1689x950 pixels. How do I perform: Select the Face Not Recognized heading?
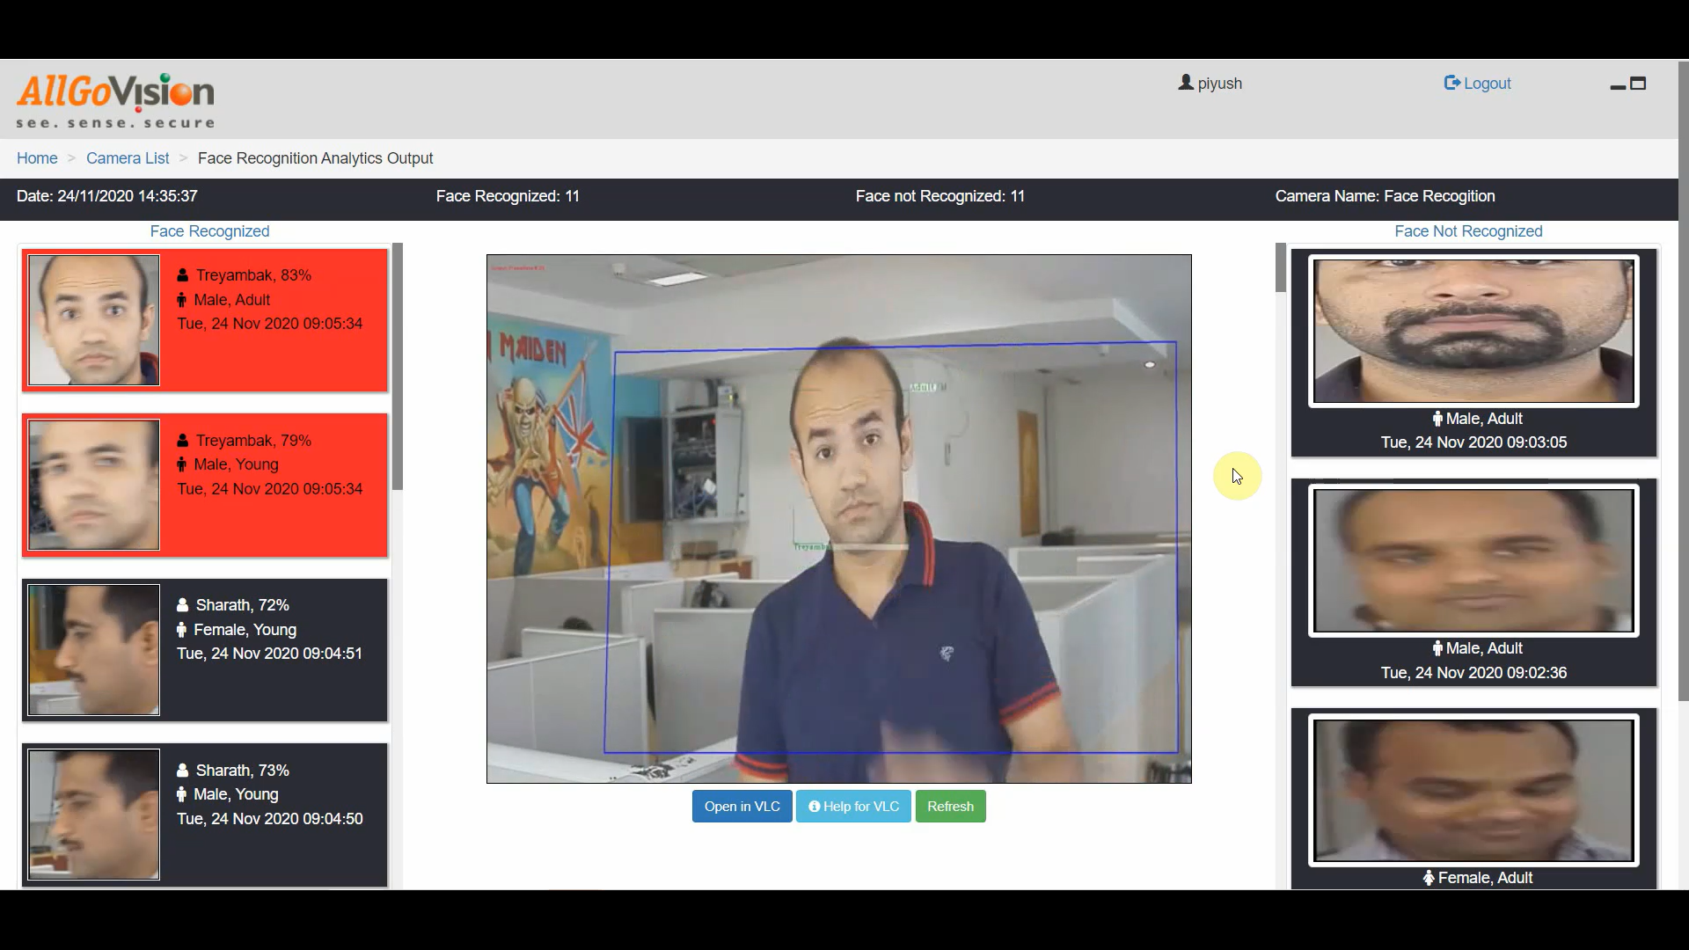click(x=1468, y=231)
